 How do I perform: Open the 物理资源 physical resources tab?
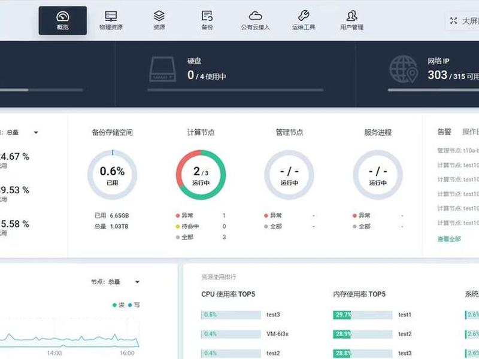(x=111, y=20)
